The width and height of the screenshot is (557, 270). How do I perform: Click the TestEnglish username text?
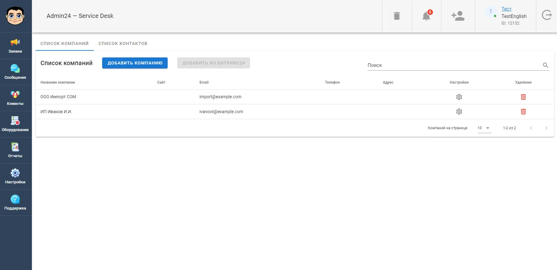514,16
